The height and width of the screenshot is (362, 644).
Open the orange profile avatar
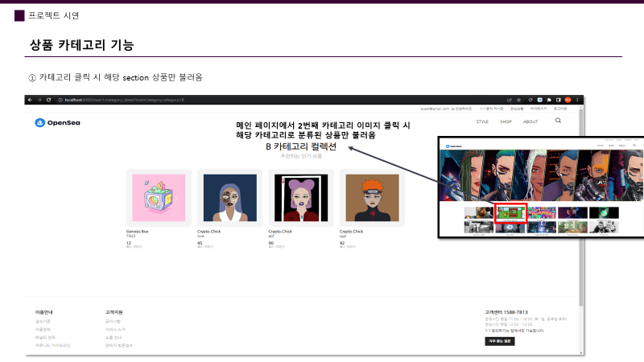[x=568, y=100]
